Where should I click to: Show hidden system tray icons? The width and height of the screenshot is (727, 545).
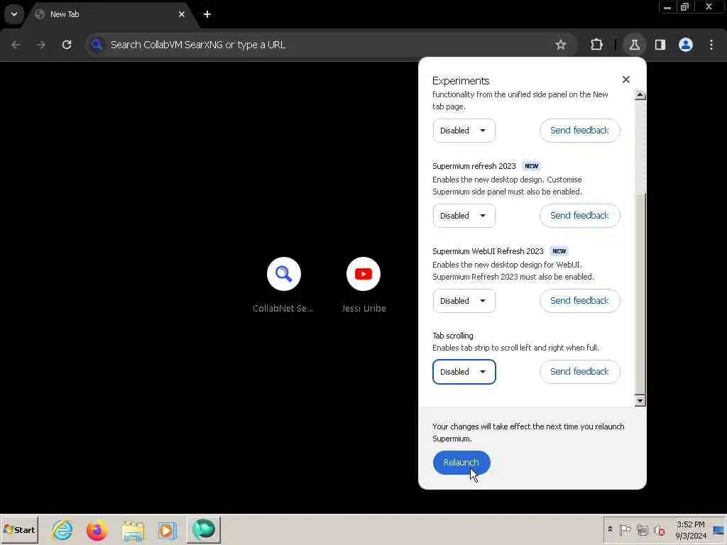tap(610, 529)
